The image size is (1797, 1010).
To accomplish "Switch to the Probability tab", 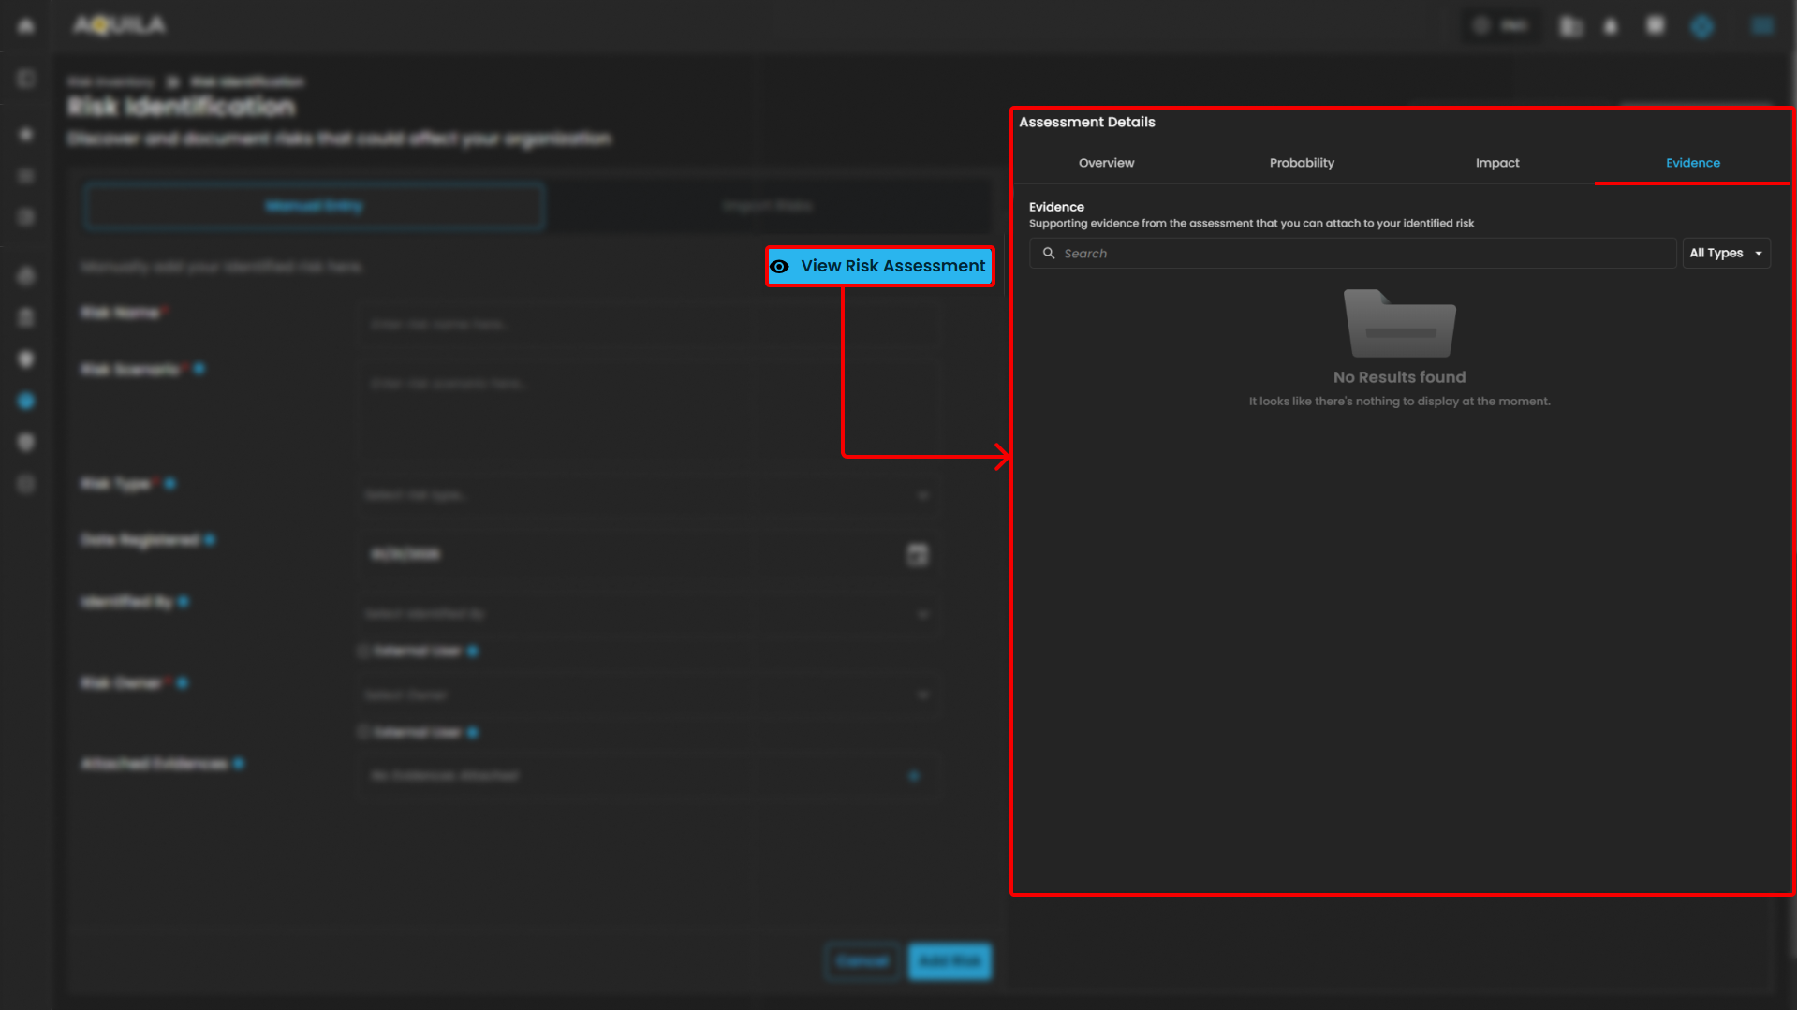I will tap(1302, 163).
